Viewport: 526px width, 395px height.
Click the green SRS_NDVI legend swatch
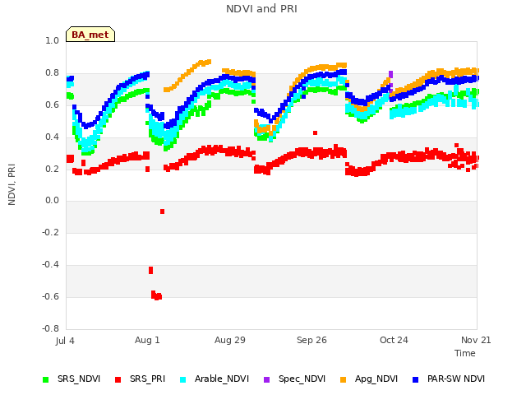tap(46, 379)
